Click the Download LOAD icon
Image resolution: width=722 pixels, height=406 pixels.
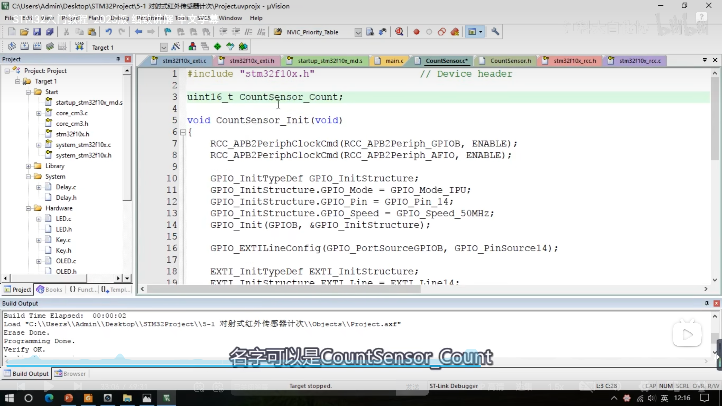tap(79, 47)
